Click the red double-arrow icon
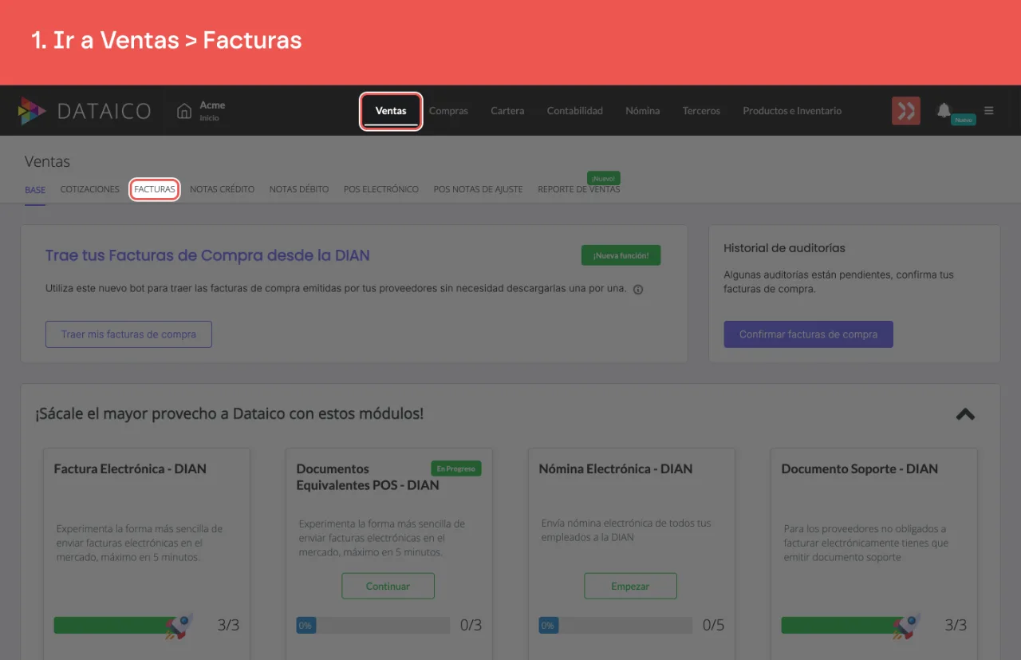The height and width of the screenshot is (660, 1021). (906, 111)
